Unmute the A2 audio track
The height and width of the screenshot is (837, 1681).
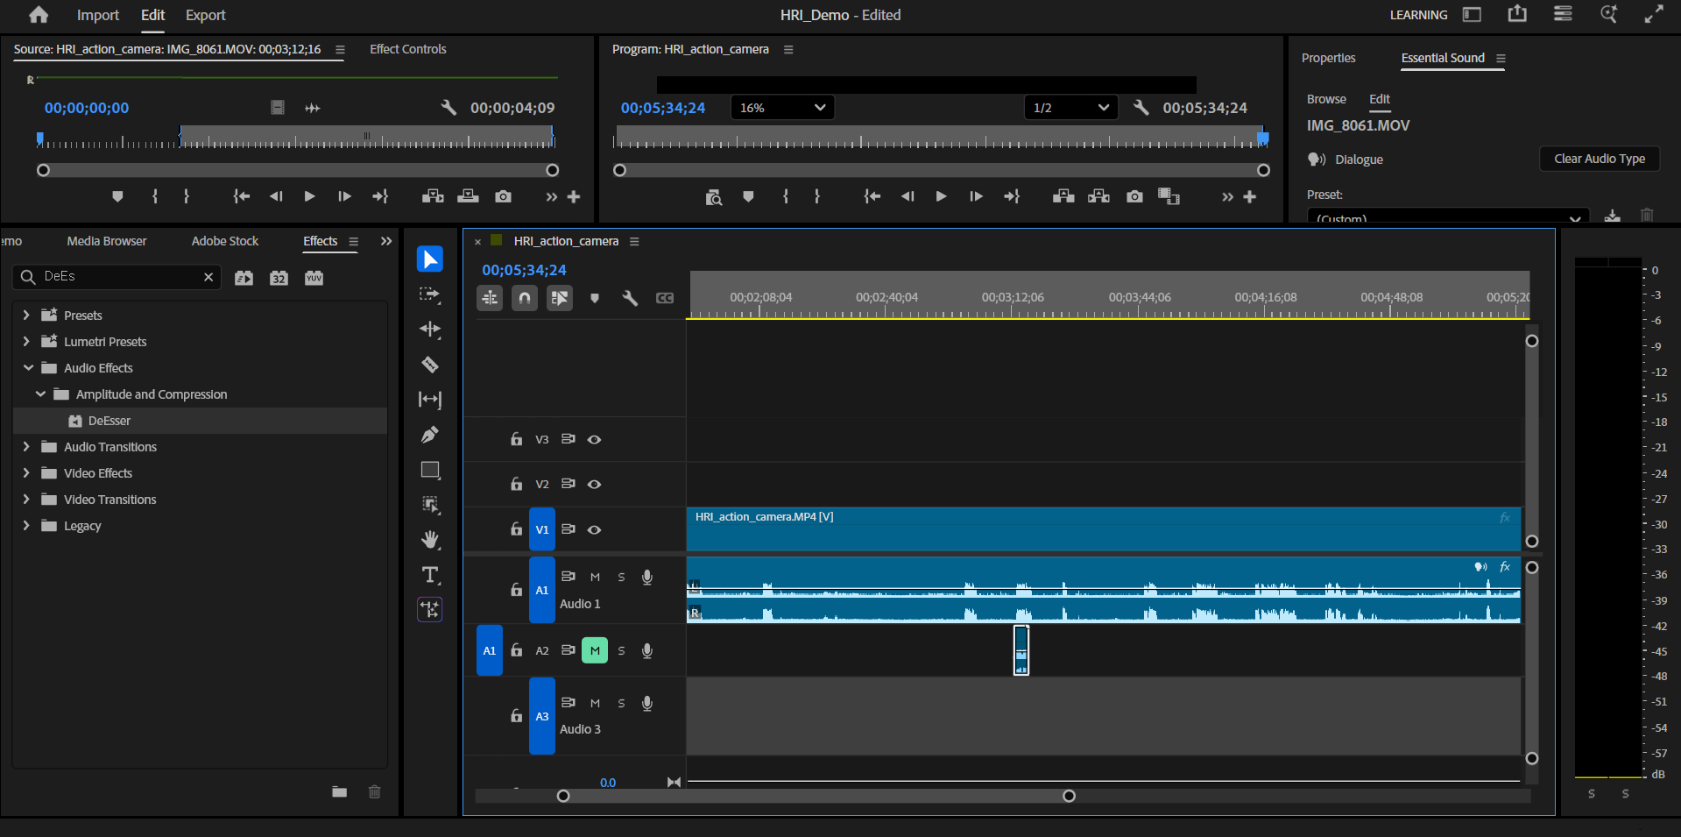595,650
